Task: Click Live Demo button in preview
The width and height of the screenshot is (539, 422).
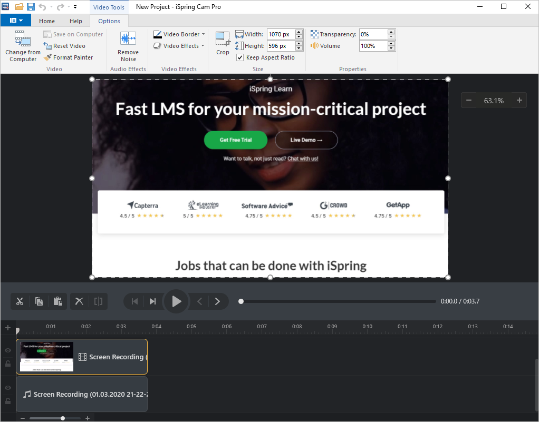Action: [306, 140]
